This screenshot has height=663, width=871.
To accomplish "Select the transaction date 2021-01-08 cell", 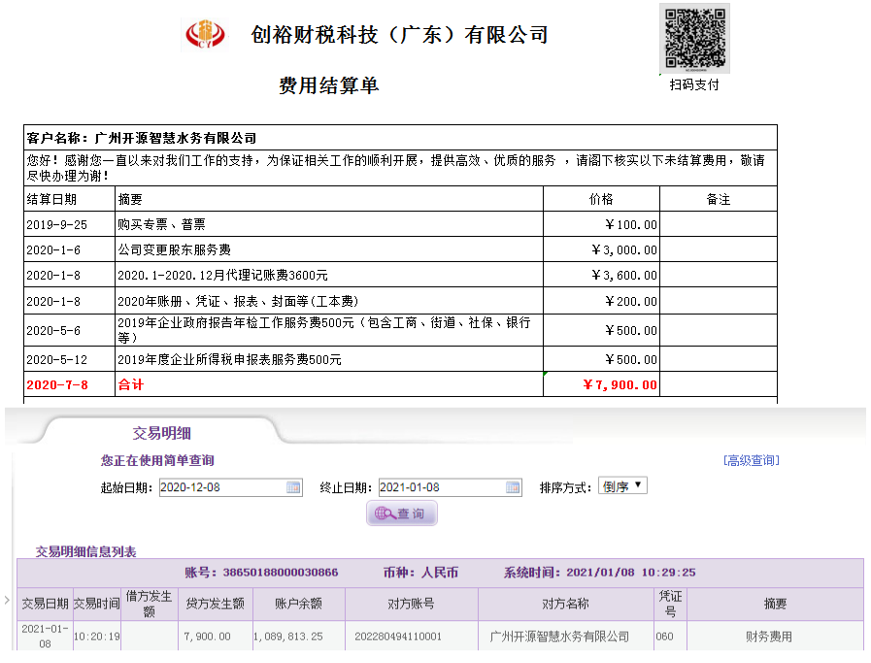I will [45, 637].
